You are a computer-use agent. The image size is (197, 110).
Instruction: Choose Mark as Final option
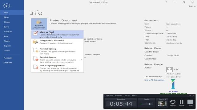click(57, 35)
